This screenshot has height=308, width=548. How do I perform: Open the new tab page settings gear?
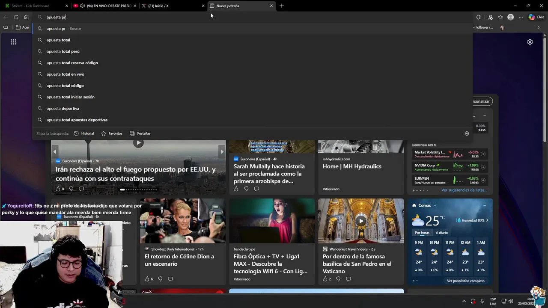click(x=530, y=42)
